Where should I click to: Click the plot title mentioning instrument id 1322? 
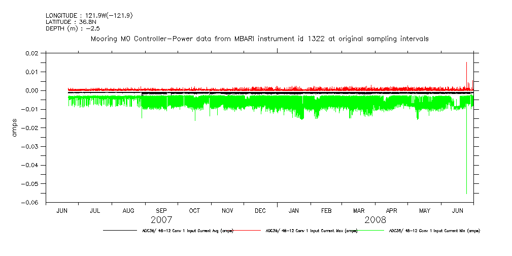259,39
